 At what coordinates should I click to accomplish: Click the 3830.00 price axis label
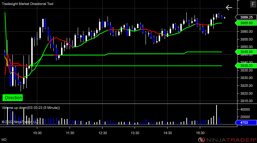coord(246,78)
